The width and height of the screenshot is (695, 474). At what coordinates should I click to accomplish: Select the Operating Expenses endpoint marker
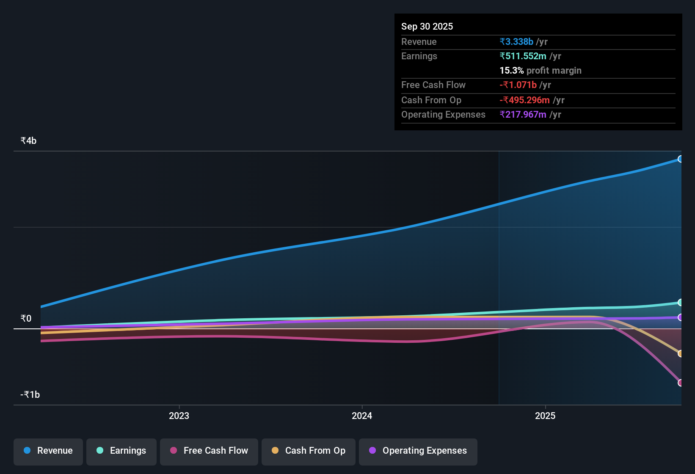coord(681,317)
